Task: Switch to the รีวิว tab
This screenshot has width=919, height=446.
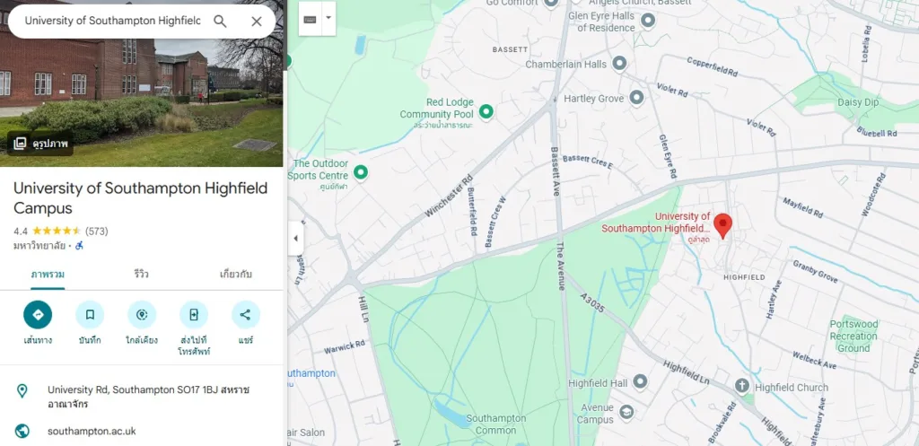Action: pyautogui.click(x=141, y=275)
